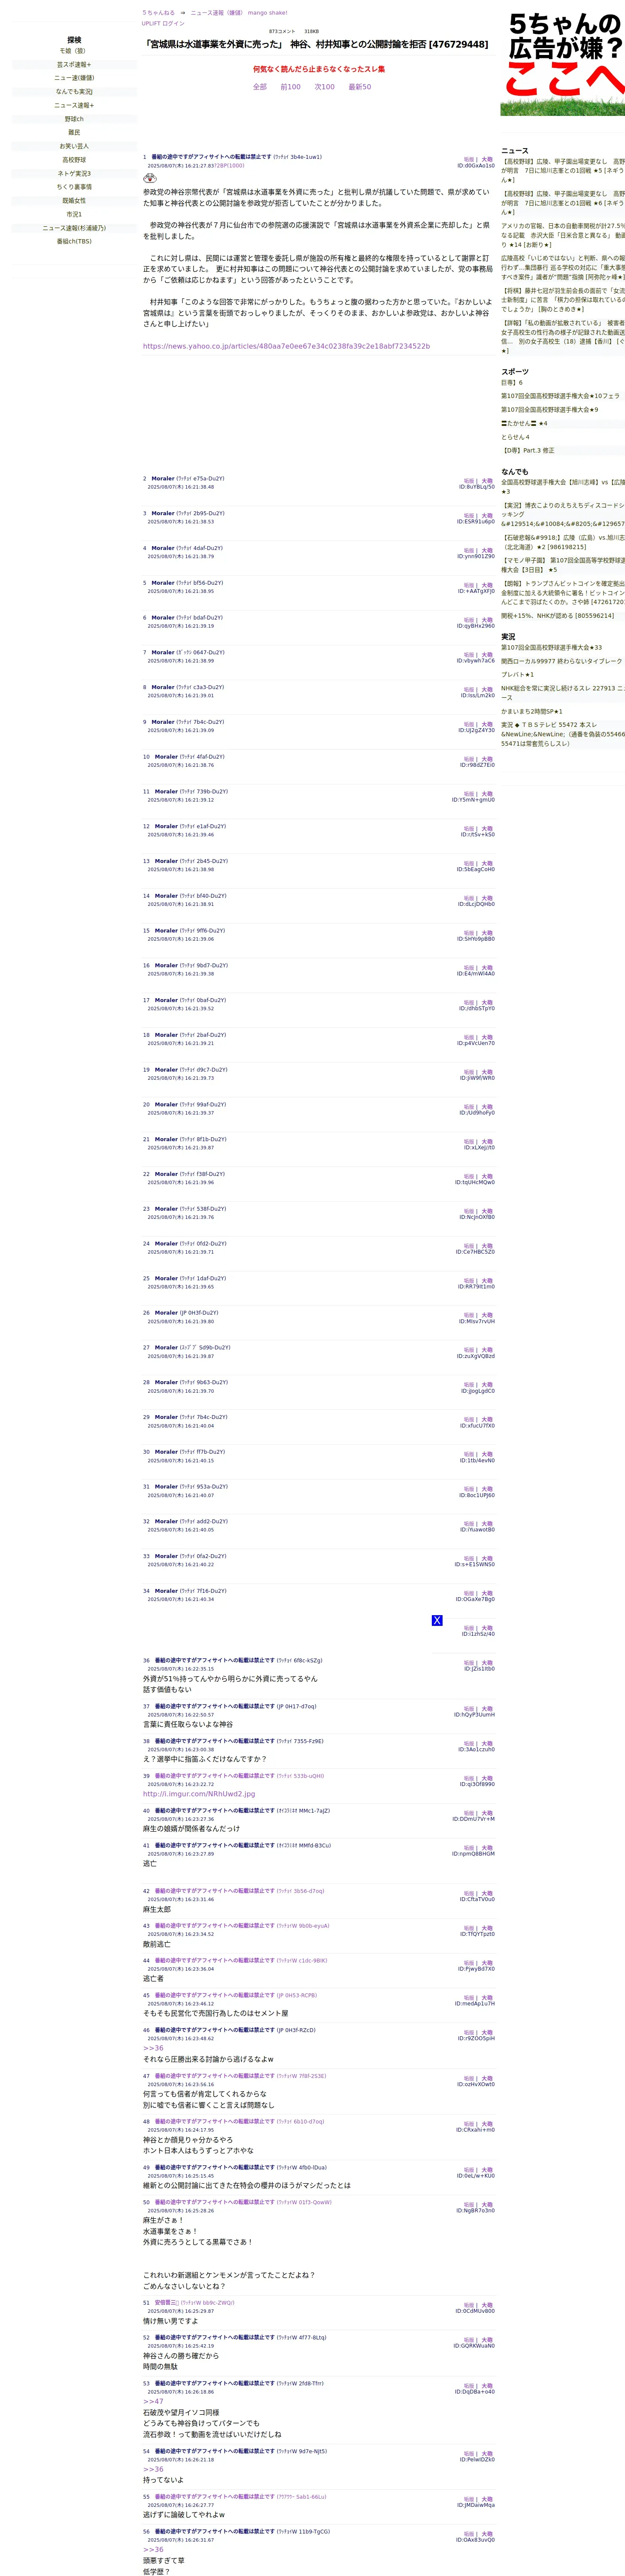Open 第107回全国高校野球選手権大会★9 thread link
This screenshot has height=2576, width=625.
point(549,410)
